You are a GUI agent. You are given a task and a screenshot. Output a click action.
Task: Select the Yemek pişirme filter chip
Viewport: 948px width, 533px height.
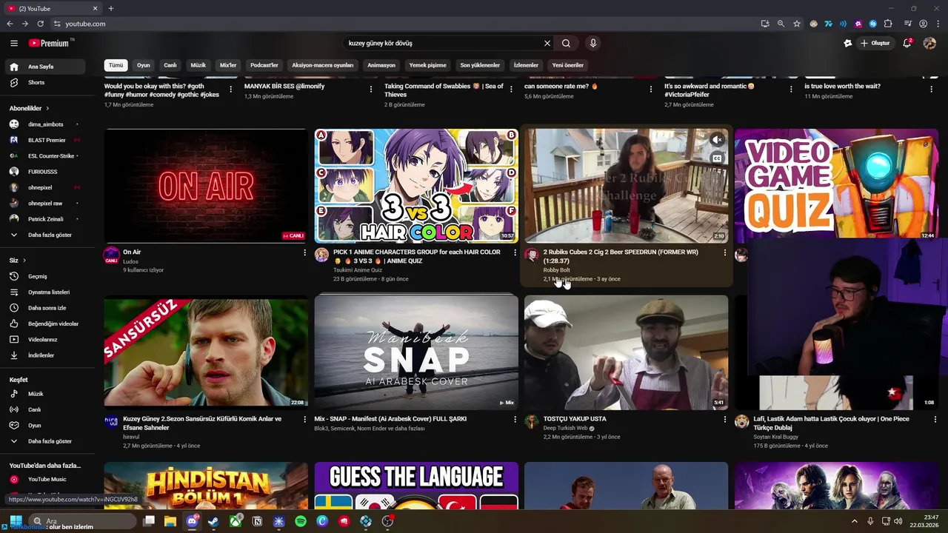428,65
